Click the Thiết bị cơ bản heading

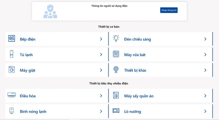pyautogui.click(x=109, y=27)
